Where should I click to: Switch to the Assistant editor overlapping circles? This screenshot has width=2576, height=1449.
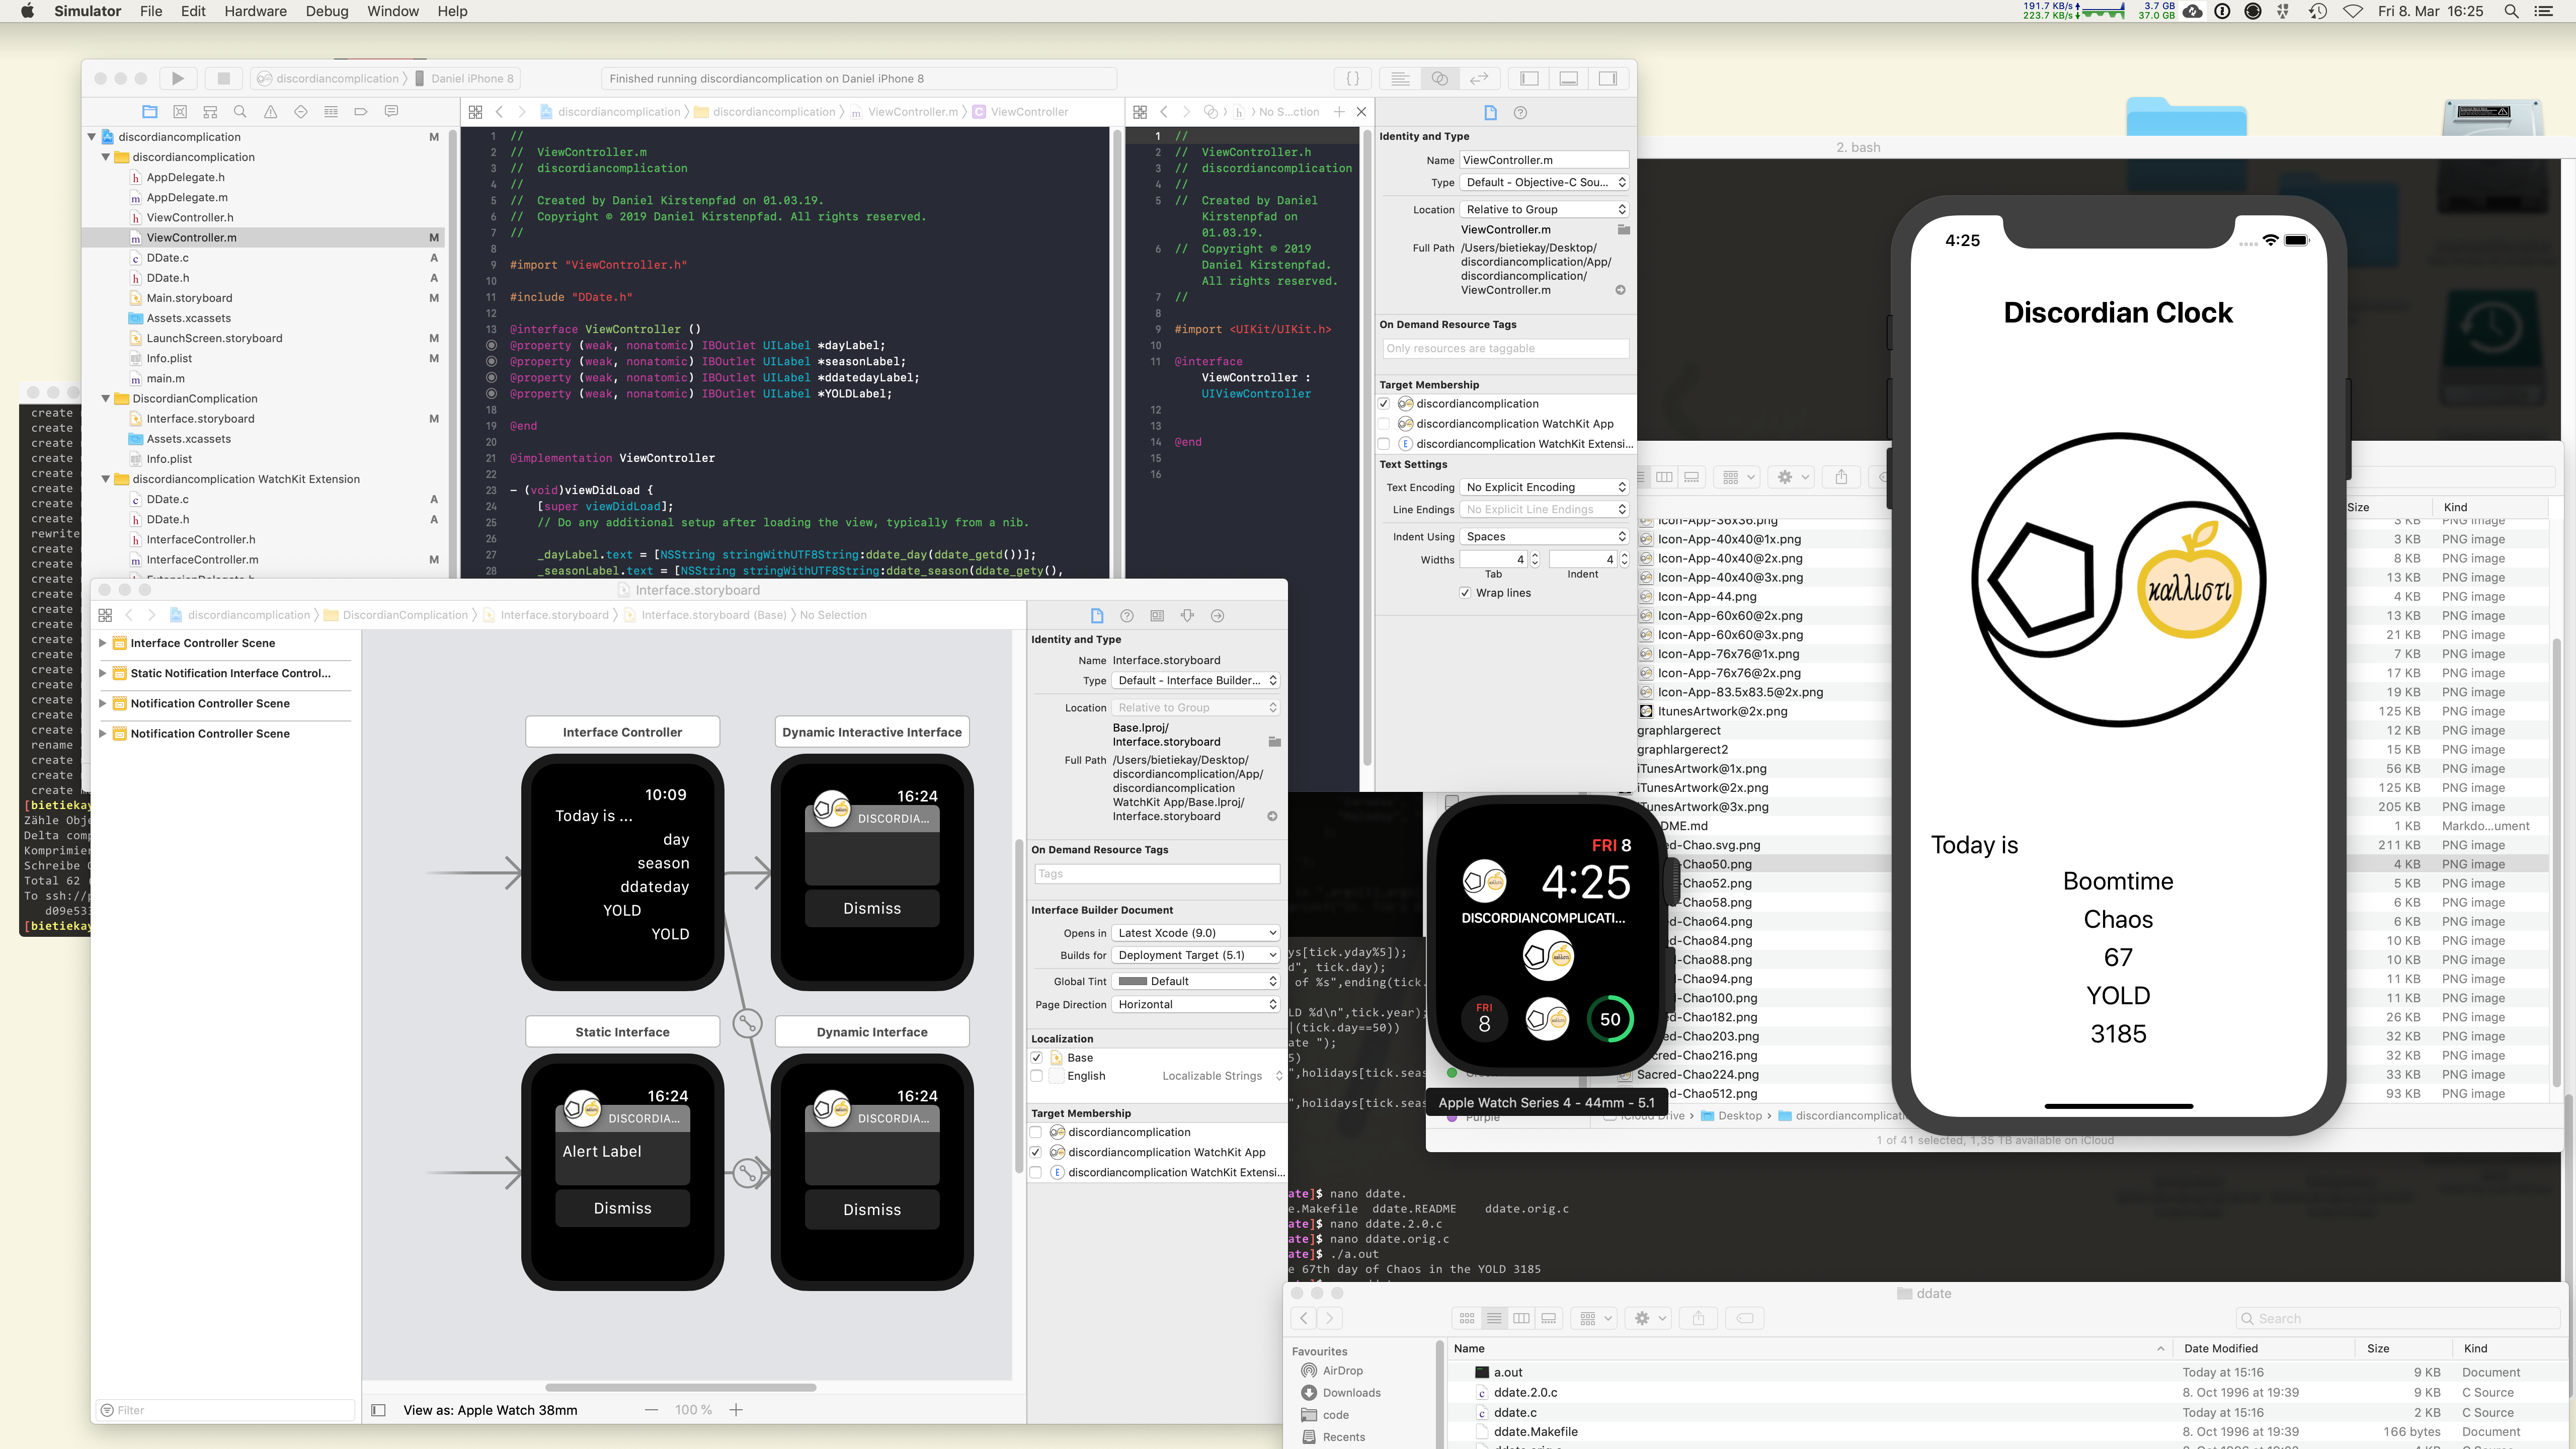coord(1440,78)
